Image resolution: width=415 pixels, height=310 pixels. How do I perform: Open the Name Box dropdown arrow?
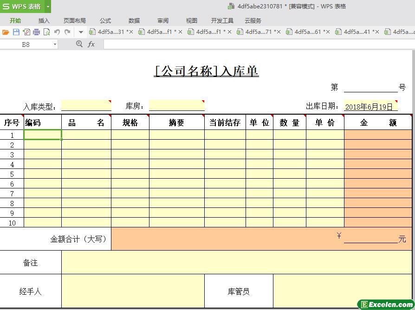click(x=55, y=45)
